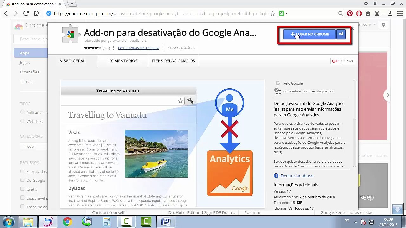Click the star rating of the add-on

93,48
